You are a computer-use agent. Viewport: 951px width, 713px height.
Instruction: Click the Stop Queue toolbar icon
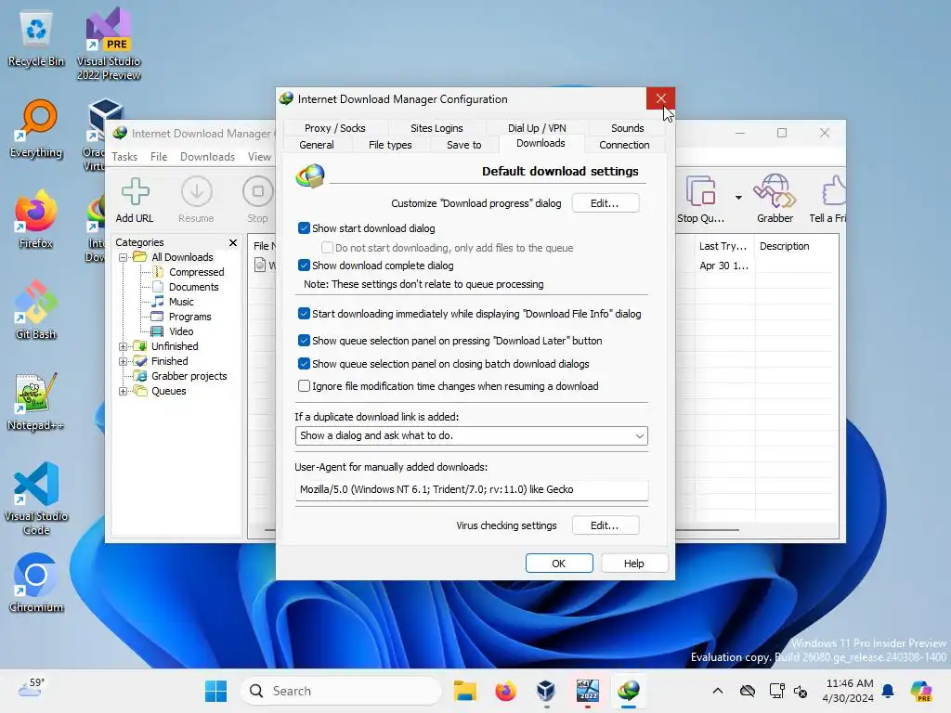700,201
